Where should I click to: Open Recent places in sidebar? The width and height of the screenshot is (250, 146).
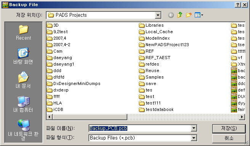(24, 33)
